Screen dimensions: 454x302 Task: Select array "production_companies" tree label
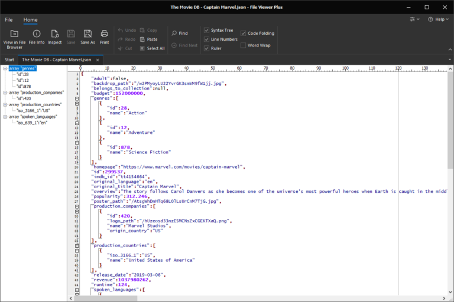point(37,93)
